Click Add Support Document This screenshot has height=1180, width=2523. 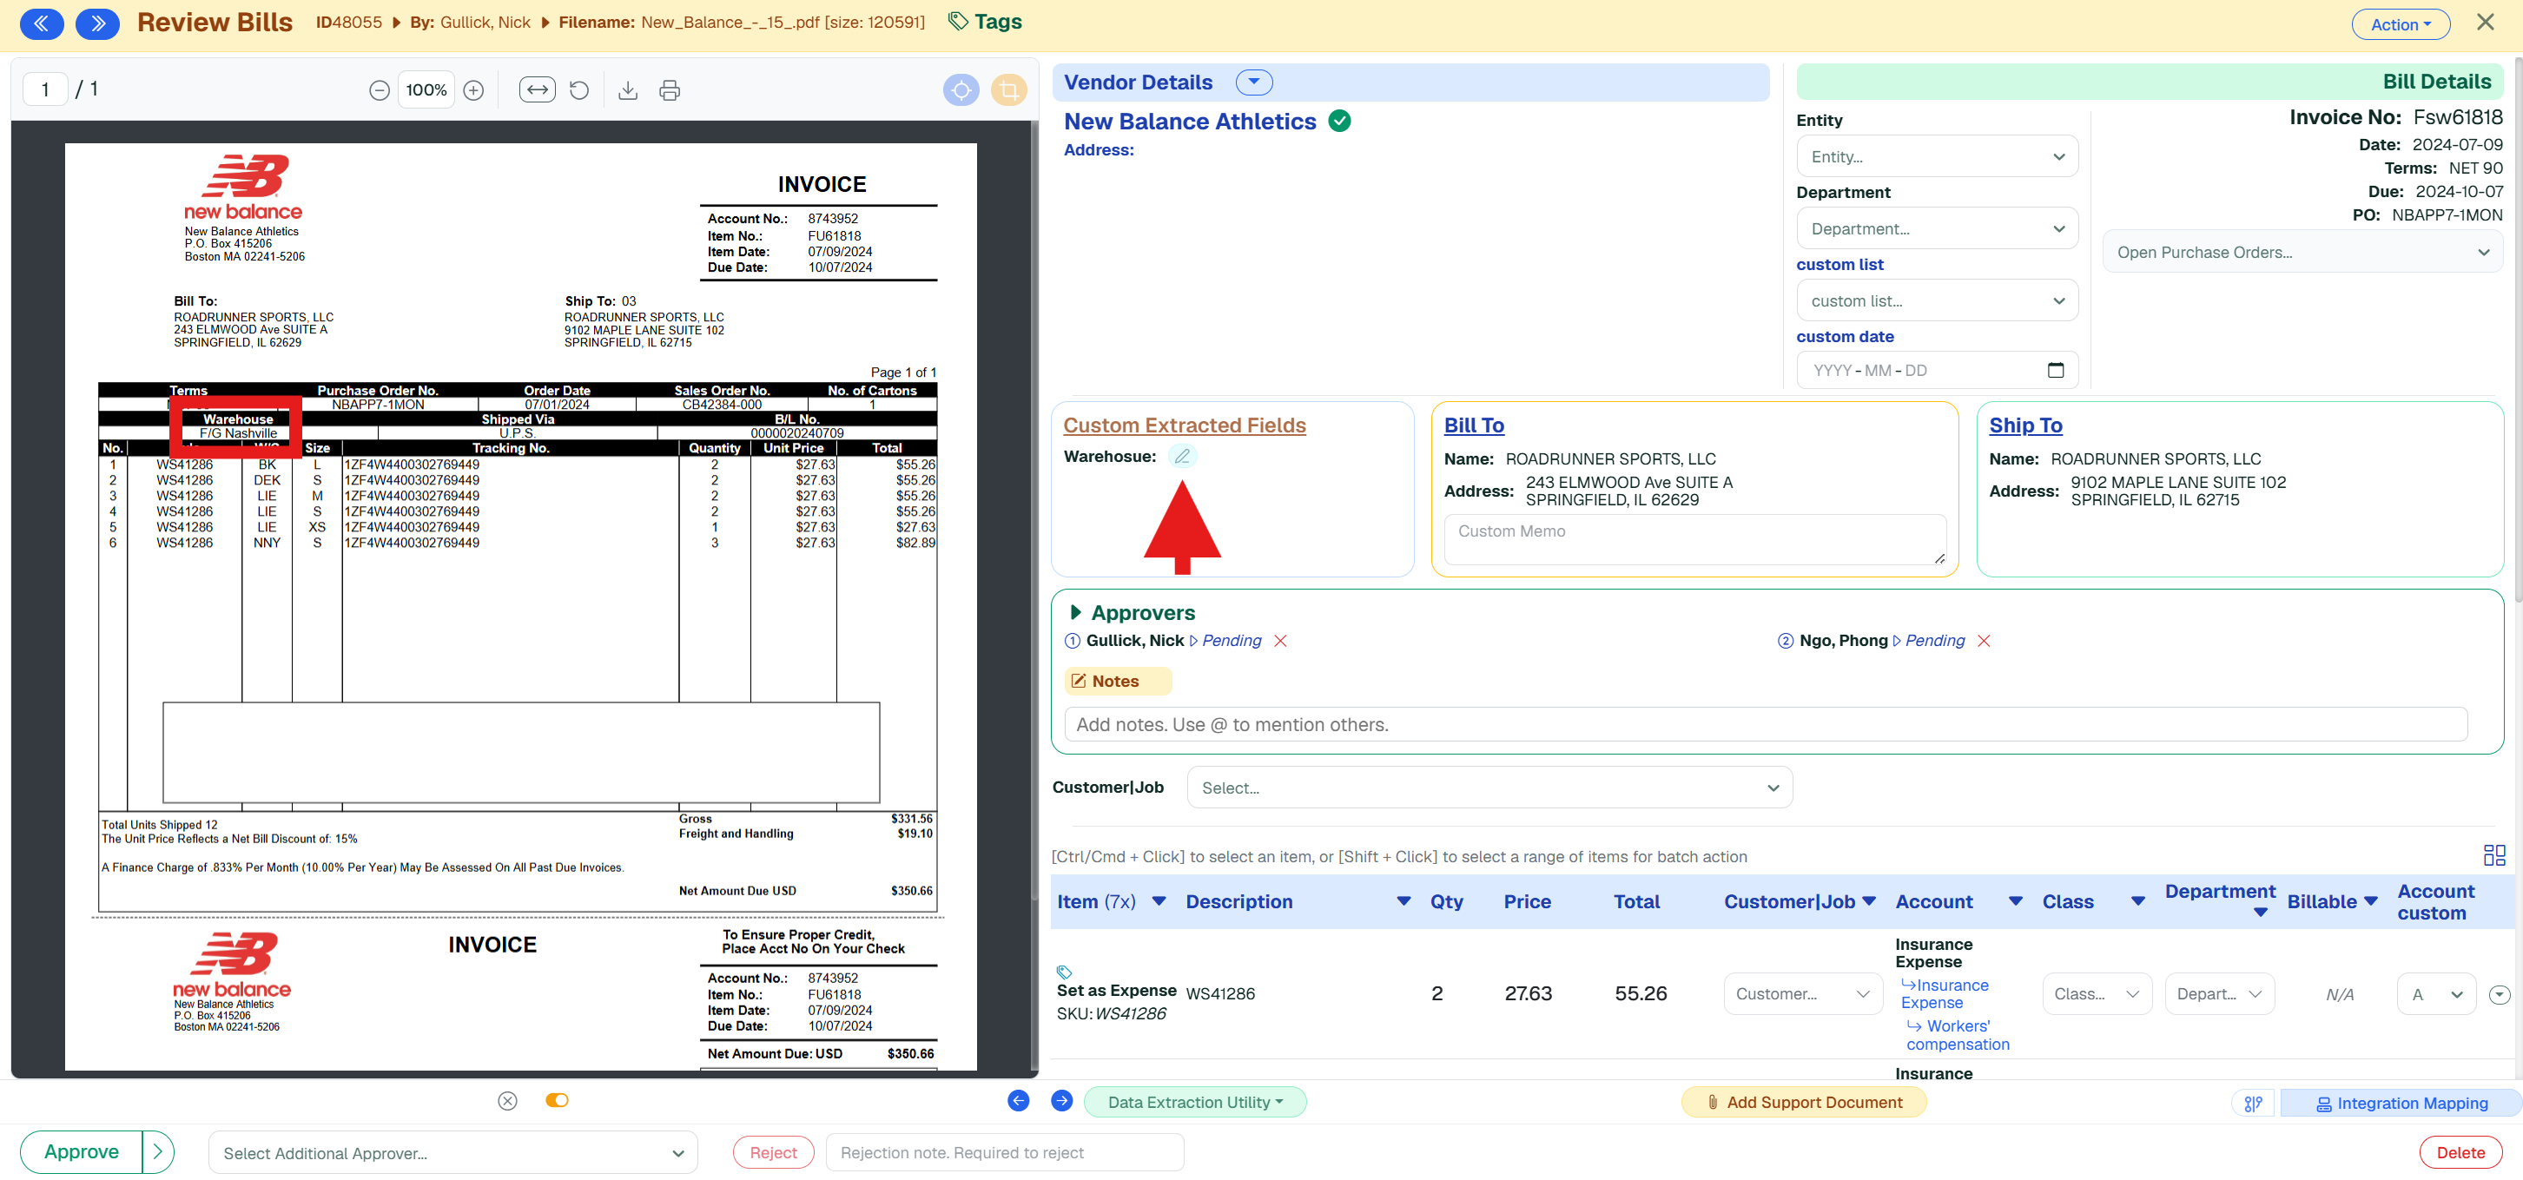(1803, 1102)
